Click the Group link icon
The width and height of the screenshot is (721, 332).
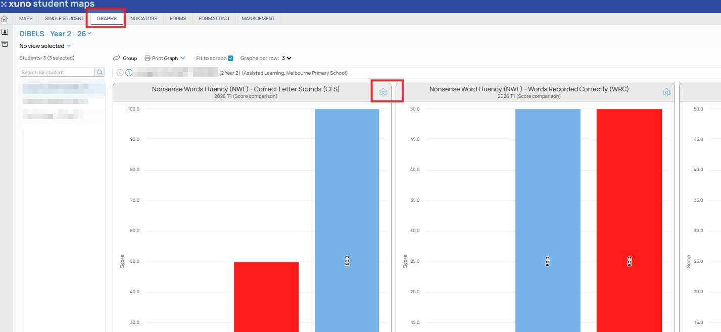click(x=117, y=58)
